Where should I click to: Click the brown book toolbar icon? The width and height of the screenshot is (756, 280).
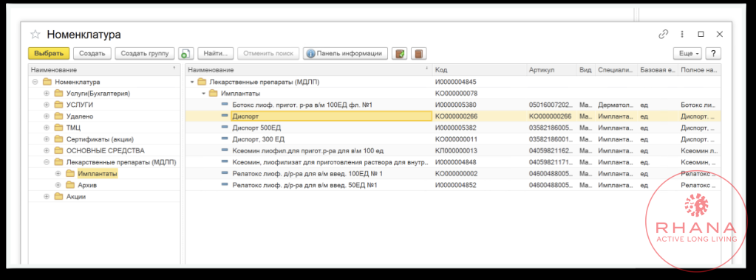[418, 53]
